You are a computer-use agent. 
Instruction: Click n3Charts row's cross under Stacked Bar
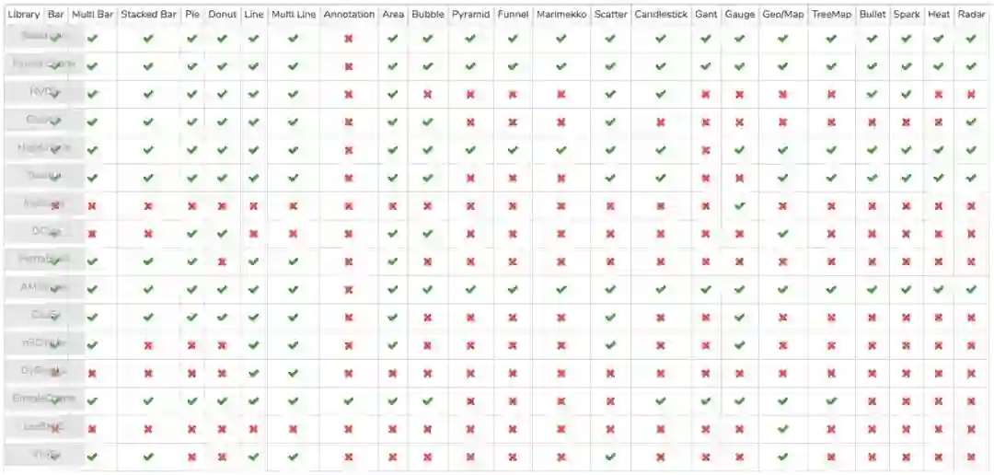(148, 345)
